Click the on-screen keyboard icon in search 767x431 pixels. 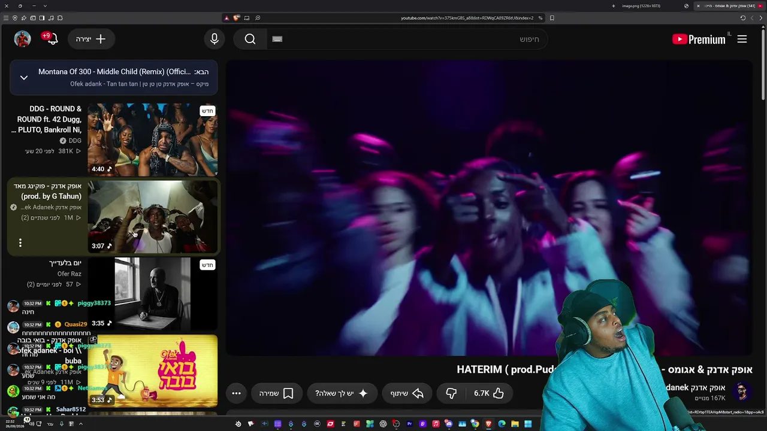pyautogui.click(x=277, y=39)
